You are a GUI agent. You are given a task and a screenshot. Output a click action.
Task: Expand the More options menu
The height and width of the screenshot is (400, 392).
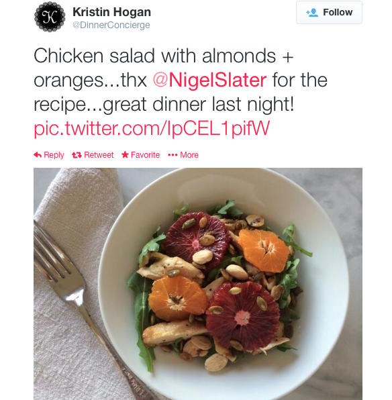coord(189,155)
